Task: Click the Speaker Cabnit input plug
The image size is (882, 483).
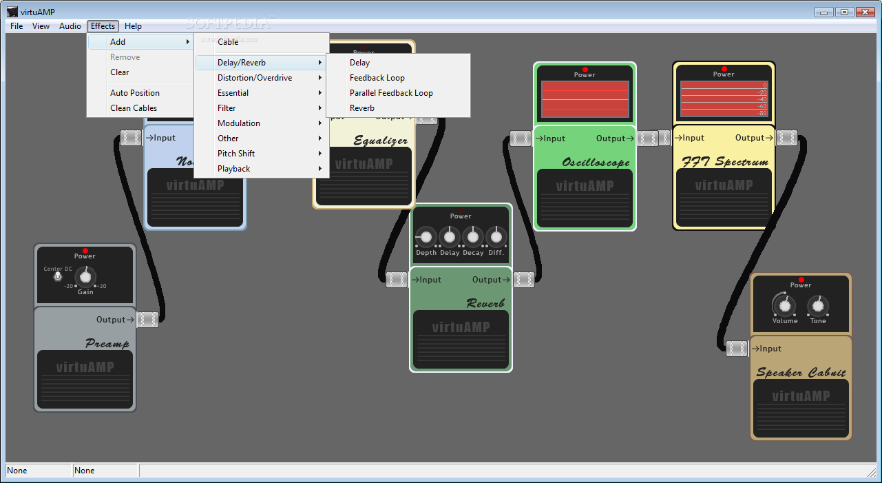Action: tap(737, 349)
